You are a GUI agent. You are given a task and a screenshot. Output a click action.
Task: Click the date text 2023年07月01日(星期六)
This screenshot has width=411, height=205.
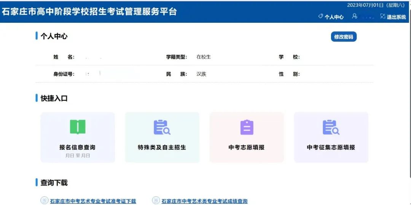click(x=377, y=5)
